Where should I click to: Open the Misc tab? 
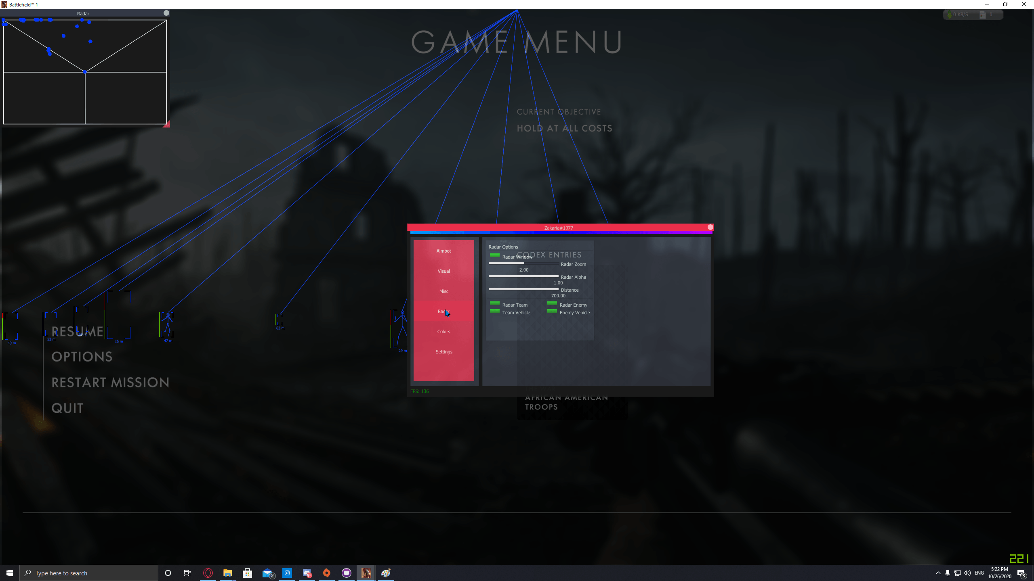pyautogui.click(x=443, y=291)
